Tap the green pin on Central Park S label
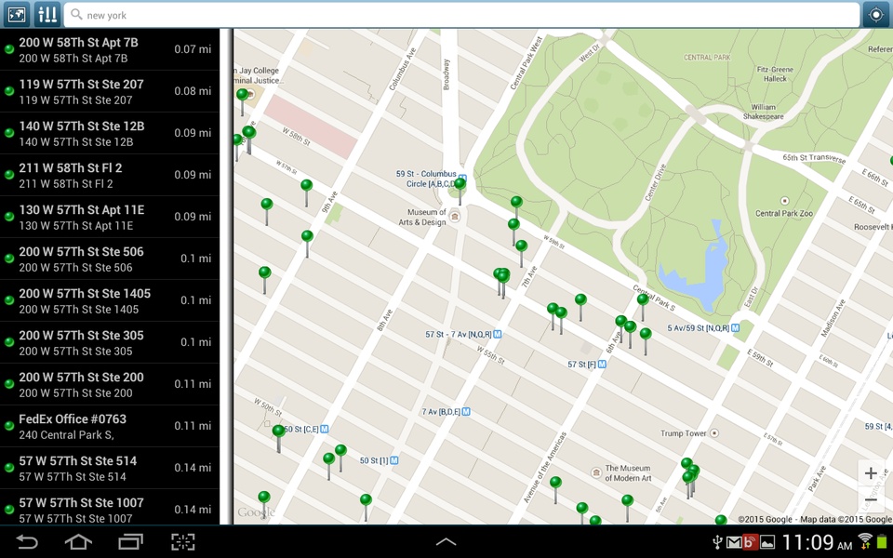The height and width of the screenshot is (558, 893). point(643,299)
